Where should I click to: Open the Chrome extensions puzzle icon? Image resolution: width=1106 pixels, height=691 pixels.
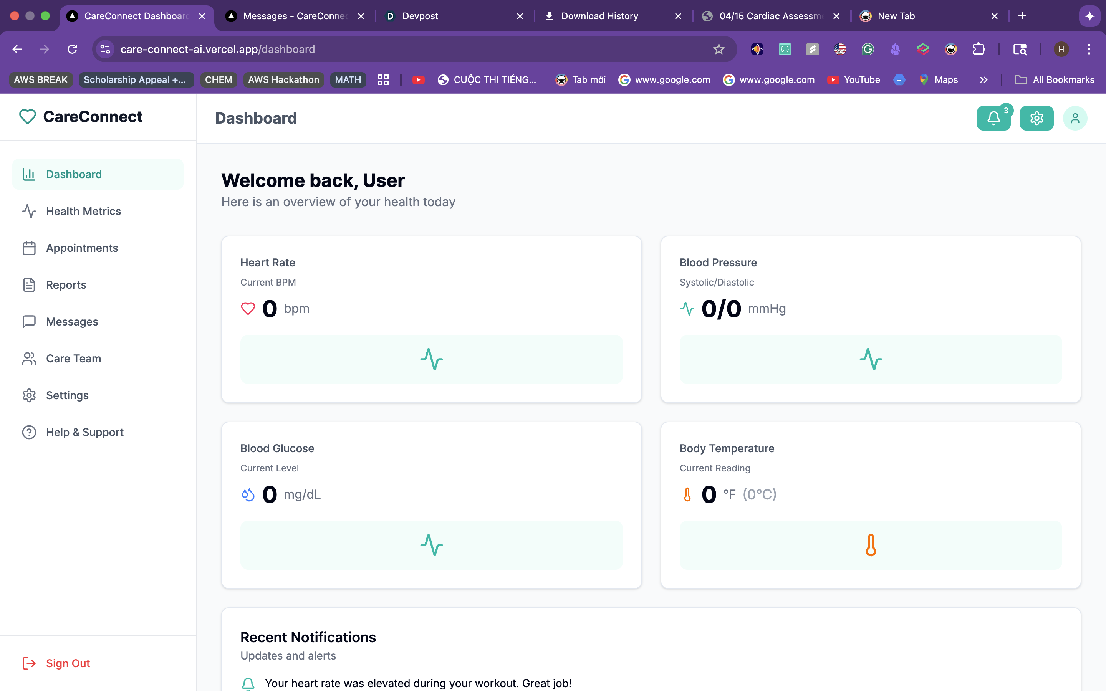coord(979,50)
